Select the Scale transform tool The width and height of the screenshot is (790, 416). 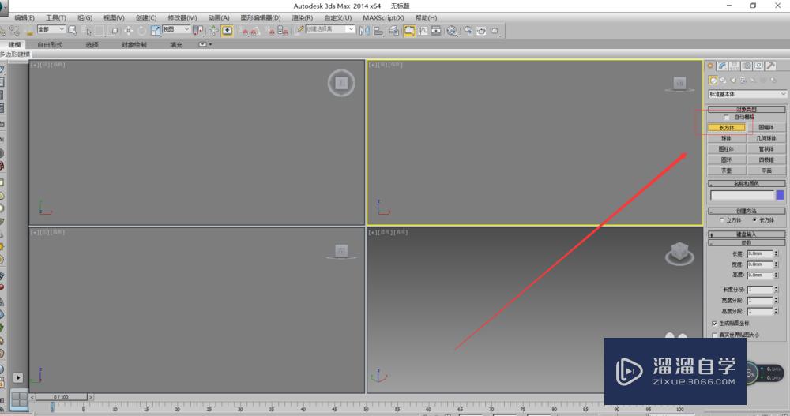[156, 31]
